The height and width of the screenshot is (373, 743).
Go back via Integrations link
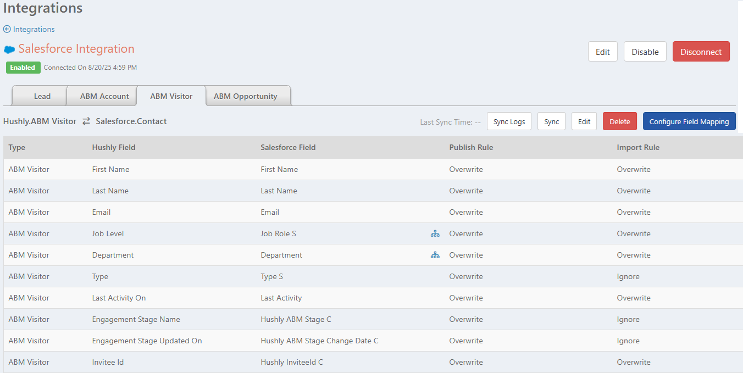click(34, 29)
